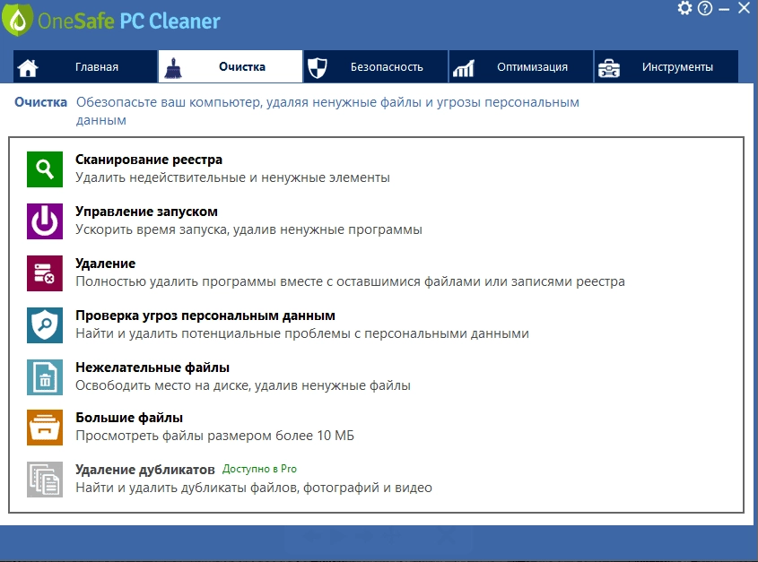The height and width of the screenshot is (562, 758).
Task: Click the broom icon on Очистка tab
Action: [x=172, y=67]
